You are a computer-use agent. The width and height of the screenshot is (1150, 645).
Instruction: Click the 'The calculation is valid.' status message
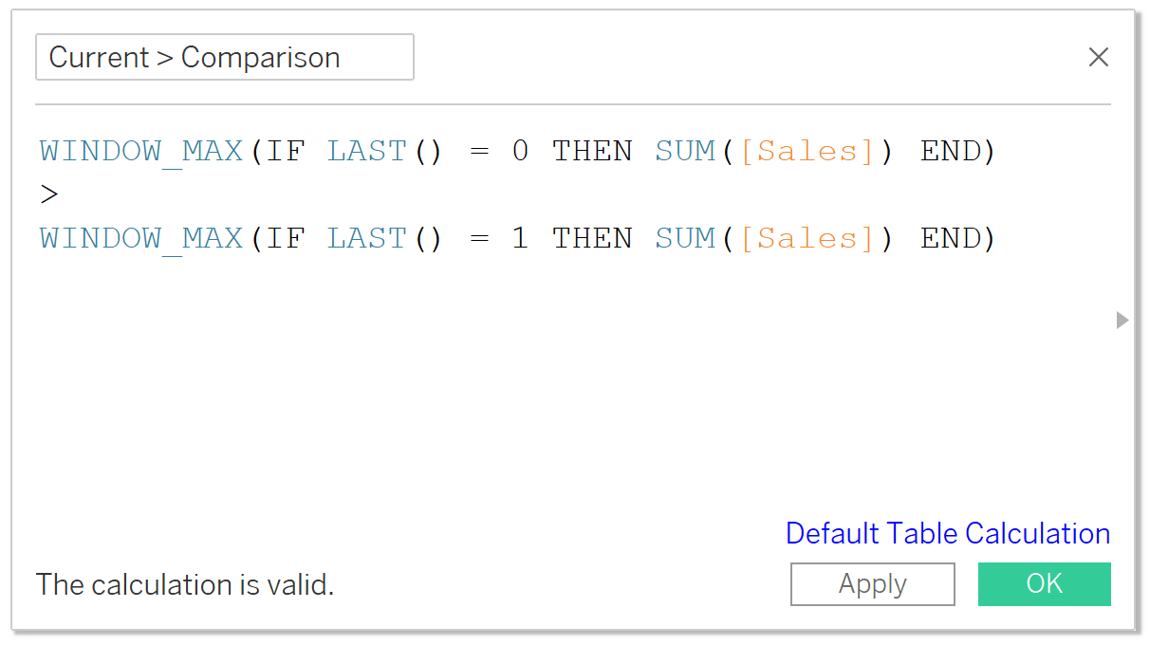click(185, 584)
